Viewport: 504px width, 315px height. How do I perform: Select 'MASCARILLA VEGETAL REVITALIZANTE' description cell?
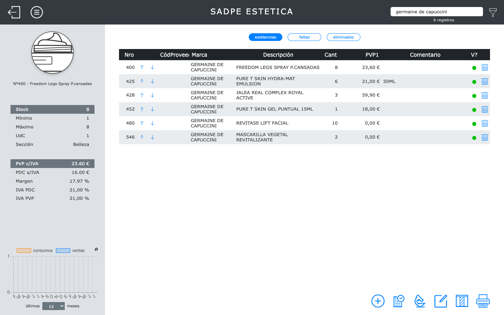point(262,137)
